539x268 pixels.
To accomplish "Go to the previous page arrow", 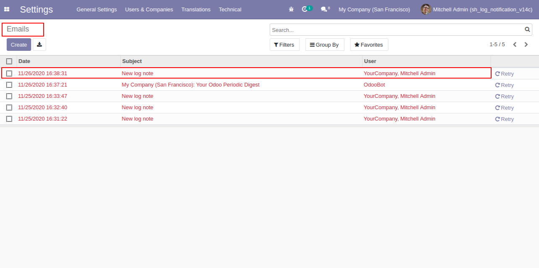I will click(x=515, y=45).
